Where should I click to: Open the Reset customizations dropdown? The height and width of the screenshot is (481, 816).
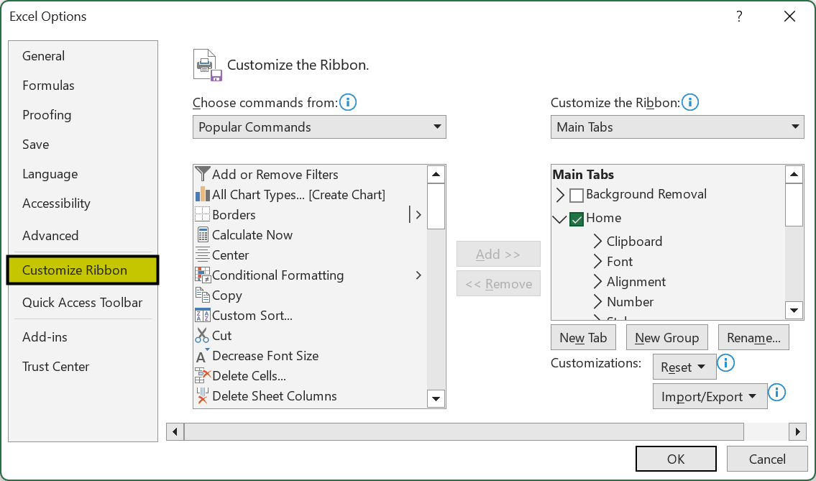point(684,367)
